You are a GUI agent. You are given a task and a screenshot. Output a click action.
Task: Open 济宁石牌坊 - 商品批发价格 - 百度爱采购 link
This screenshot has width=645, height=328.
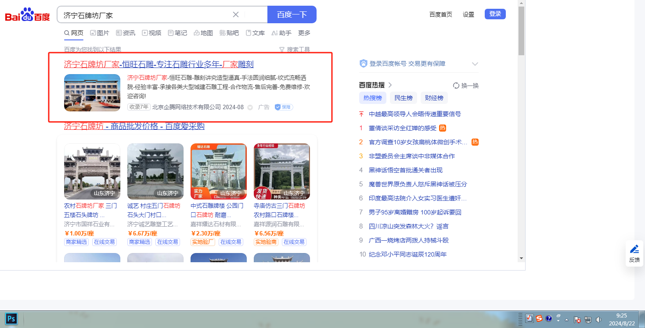[x=134, y=126]
